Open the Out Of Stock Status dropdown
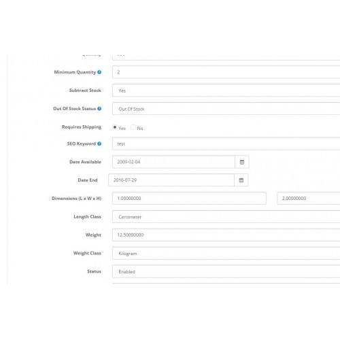This screenshot has height=340, width=340. pyautogui.click(x=226, y=109)
